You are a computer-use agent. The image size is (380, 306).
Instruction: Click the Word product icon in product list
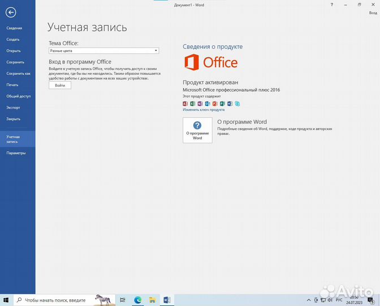coord(230,104)
